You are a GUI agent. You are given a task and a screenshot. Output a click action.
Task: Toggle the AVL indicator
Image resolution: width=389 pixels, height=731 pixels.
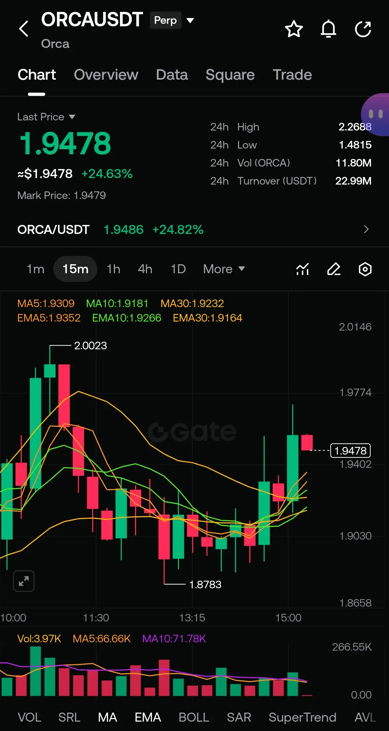[365, 717]
